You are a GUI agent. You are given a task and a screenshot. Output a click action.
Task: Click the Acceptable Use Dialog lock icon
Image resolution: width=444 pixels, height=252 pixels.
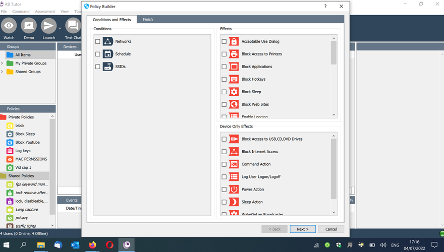(x=234, y=41)
